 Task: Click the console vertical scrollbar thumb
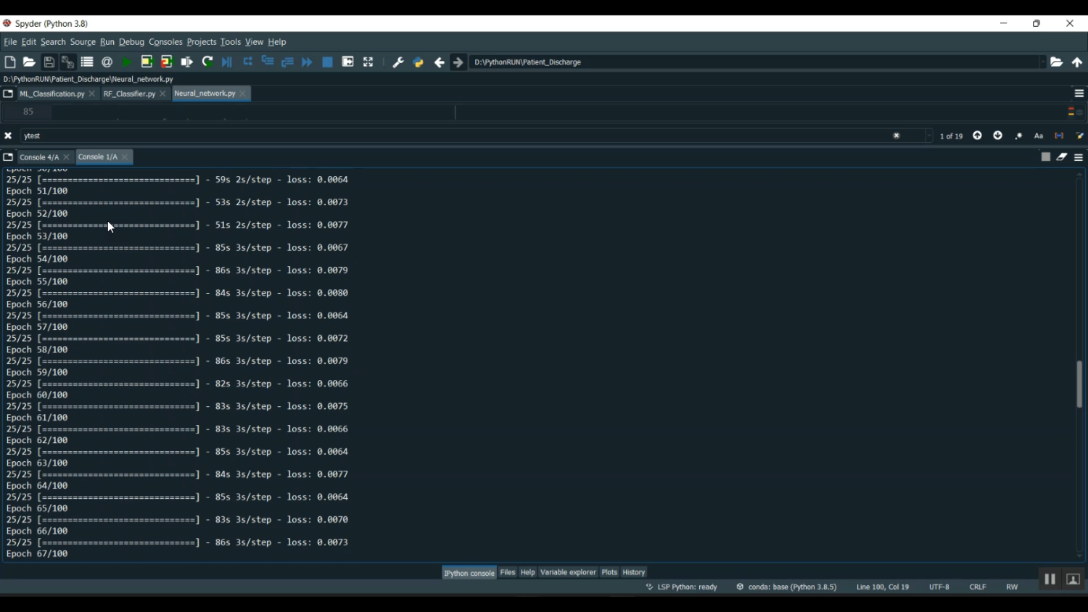coord(1079,384)
